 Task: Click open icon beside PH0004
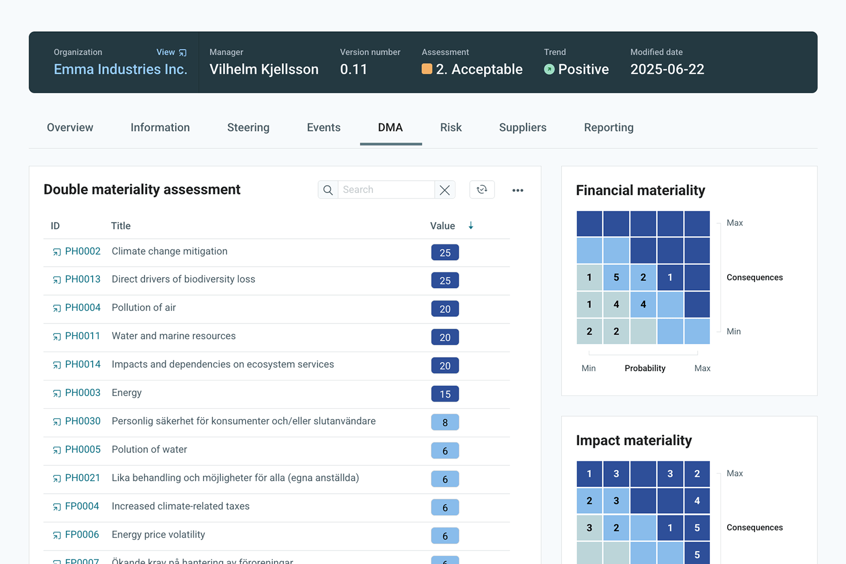[x=57, y=308]
